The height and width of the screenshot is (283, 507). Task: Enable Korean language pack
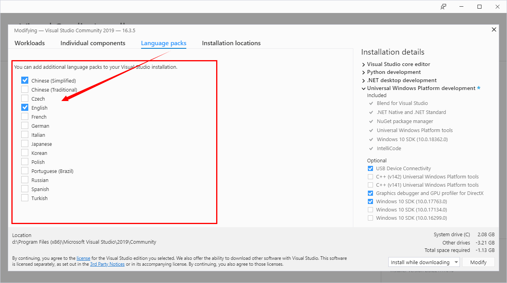[25, 153]
